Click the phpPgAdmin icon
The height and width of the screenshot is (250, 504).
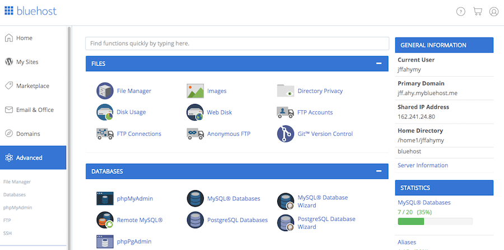[105, 242]
